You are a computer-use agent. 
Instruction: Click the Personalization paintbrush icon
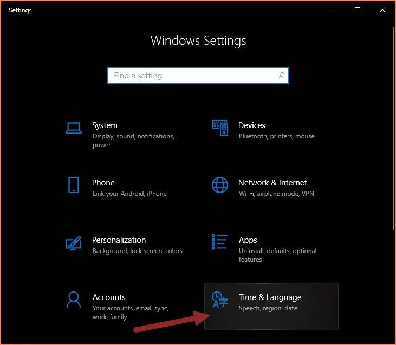tap(73, 243)
